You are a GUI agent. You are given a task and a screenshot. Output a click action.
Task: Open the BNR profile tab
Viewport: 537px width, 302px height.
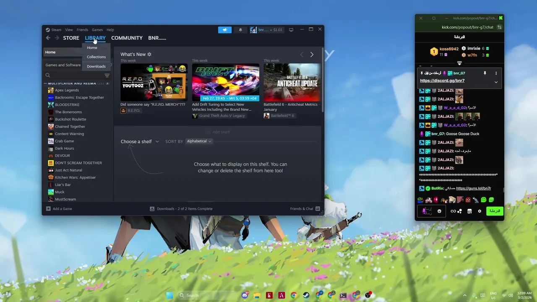click(x=157, y=38)
